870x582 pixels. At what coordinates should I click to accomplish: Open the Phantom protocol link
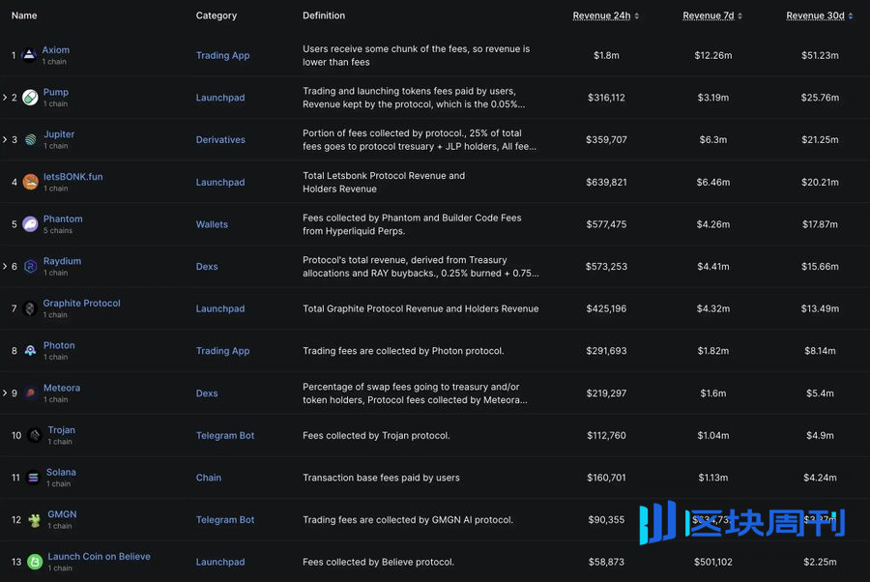click(63, 218)
